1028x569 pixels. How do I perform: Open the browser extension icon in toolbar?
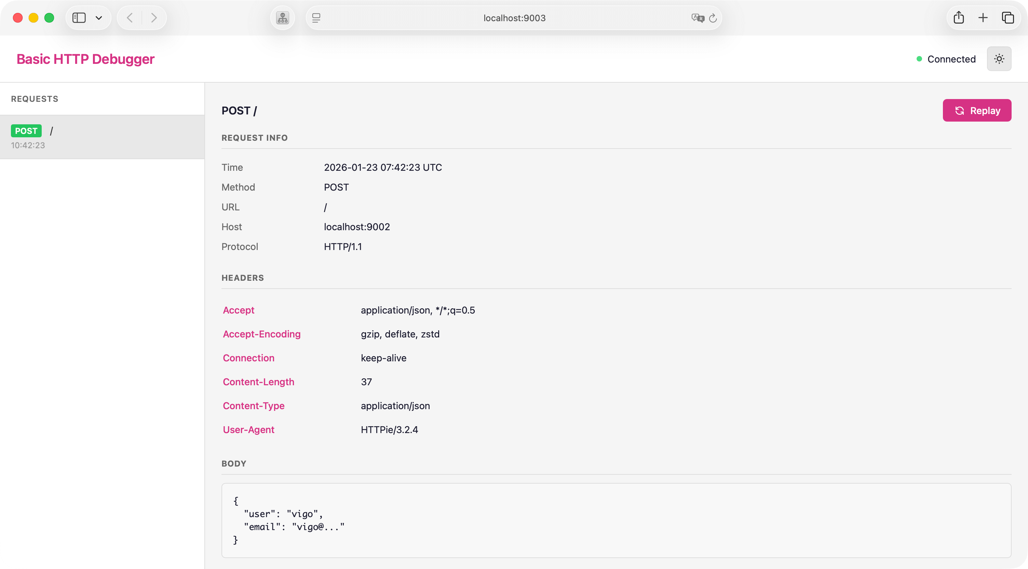click(x=282, y=17)
